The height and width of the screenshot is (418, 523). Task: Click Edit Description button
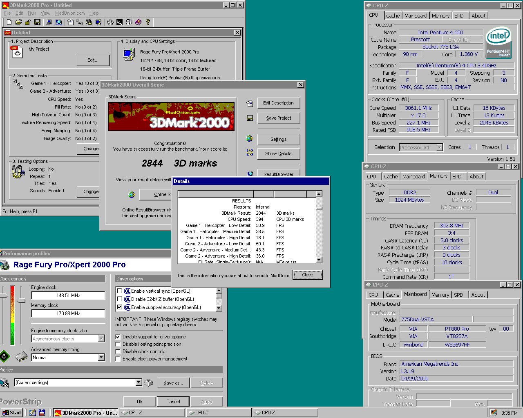point(279,103)
